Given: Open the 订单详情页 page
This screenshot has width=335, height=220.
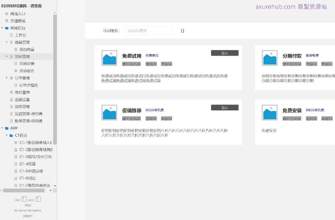Looking at the screenshot, I should tap(28, 85).
